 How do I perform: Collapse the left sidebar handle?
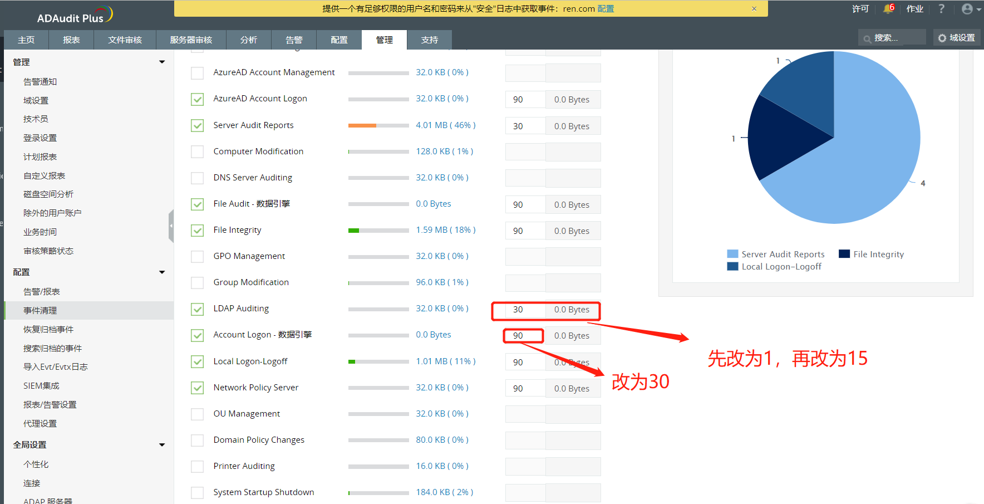click(171, 226)
